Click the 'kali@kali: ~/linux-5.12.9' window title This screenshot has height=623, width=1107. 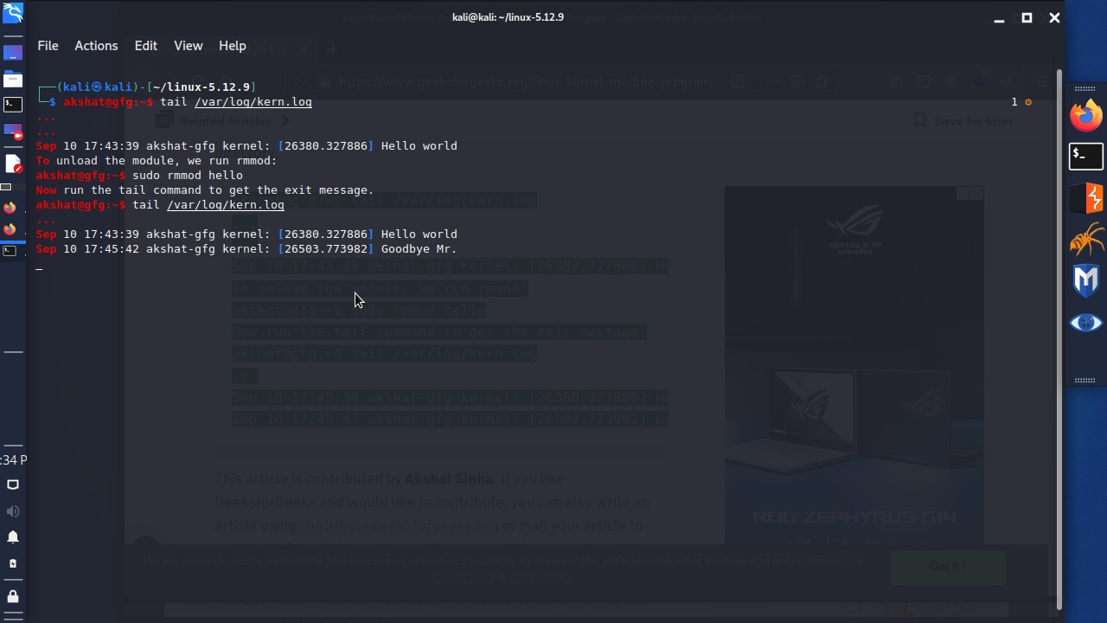[x=508, y=17]
